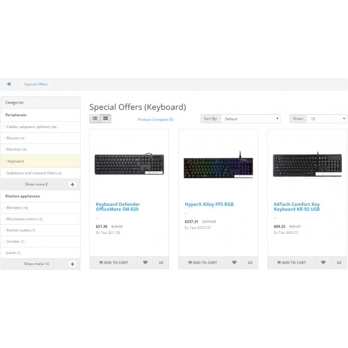This screenshot has width=348, height=348.
Task: Switch to list view layout
Action: (x=95, y=118)
